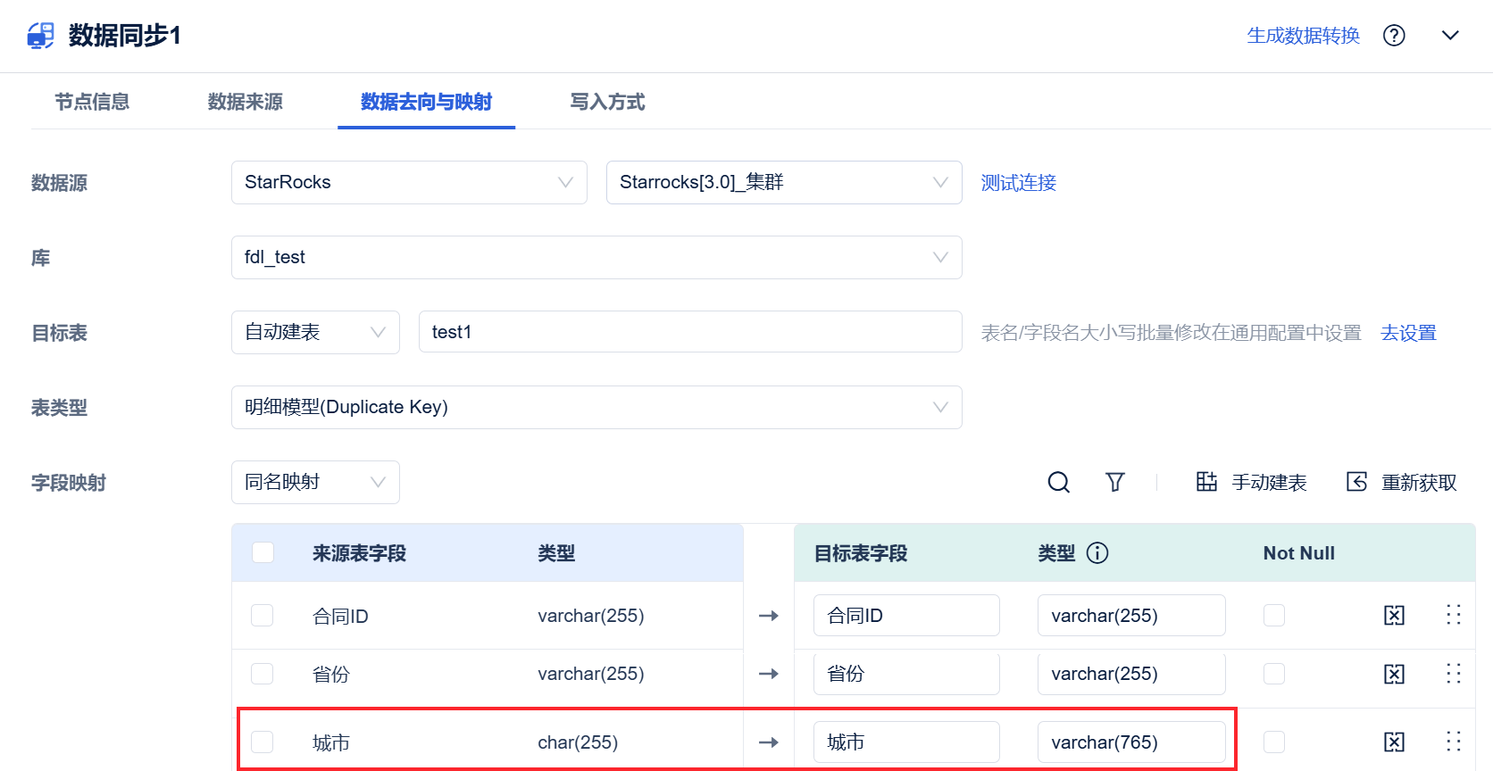Image resolution: width=1493 pixels, height=771 pixels.
Task: Edit the target type for 省份 row
Action: 1131,674
